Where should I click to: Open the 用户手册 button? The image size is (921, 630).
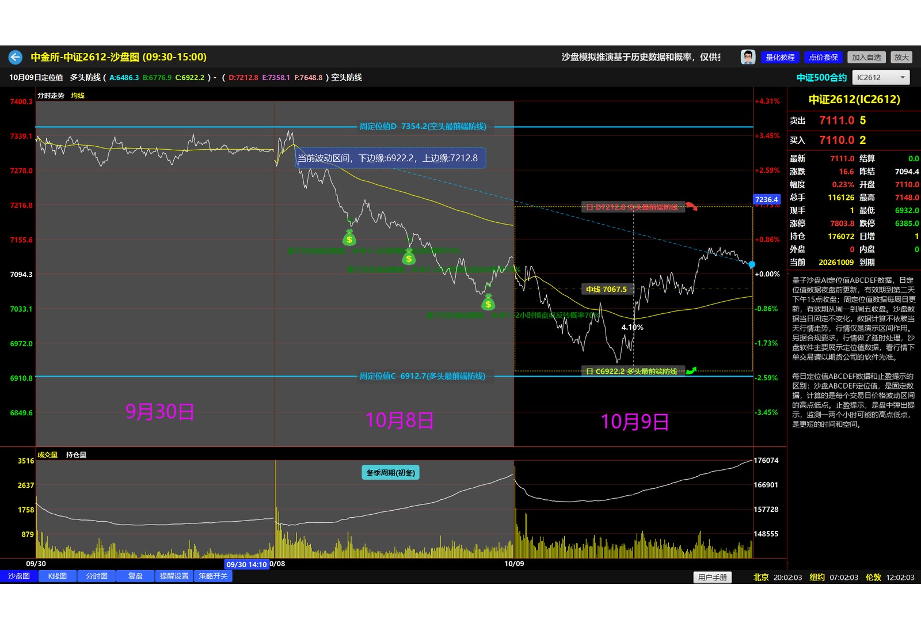pyautogui.click(x=713, y=577)
